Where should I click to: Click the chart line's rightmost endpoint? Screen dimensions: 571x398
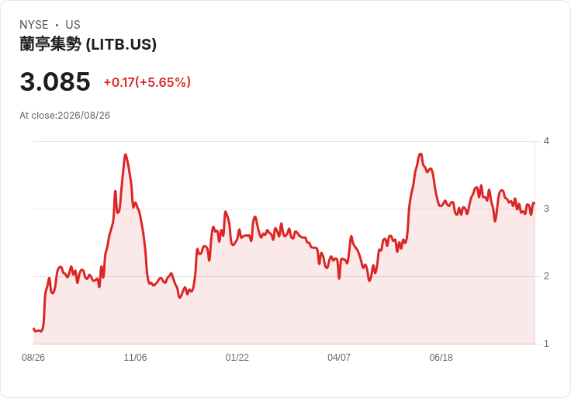(535, 202)
